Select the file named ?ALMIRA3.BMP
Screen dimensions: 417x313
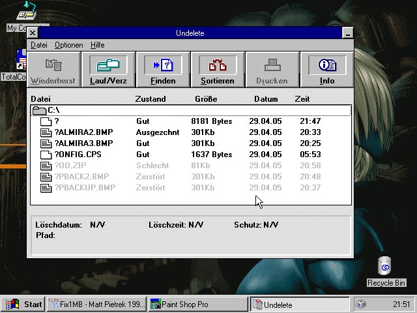pos(84,143)
